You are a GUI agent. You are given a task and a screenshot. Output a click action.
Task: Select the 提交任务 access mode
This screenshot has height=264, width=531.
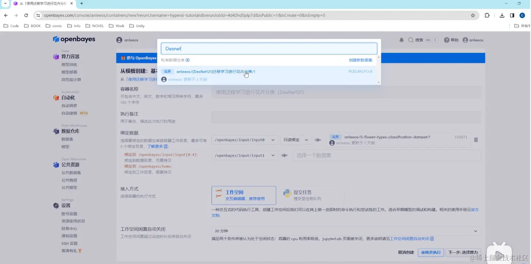coord(312,195)
